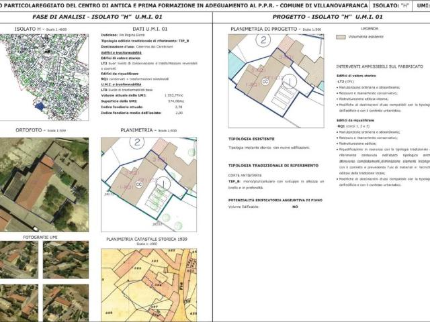Viewport: 430px width, 322px height.
Task: Click the 'NO' value beside Volume Edificabile
Action: point(295,207)
